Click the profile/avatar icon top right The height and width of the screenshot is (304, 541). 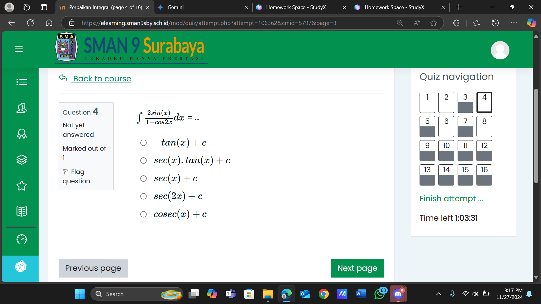500,50
